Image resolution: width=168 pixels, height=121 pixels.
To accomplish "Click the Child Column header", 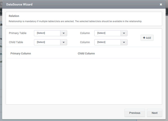I will [86, 54].
